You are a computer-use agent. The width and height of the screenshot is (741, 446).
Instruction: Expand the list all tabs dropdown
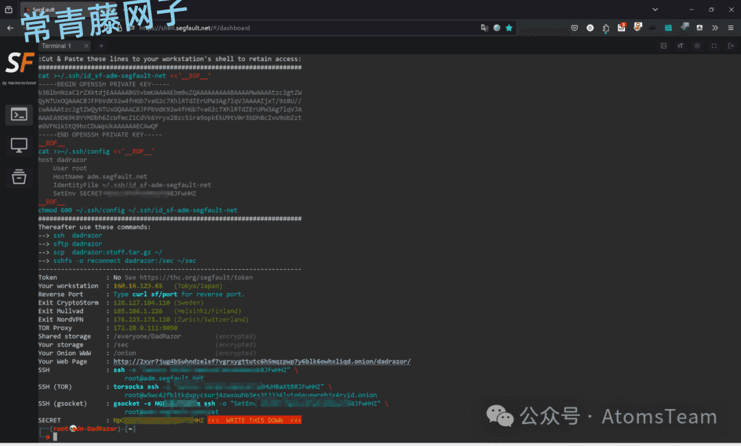pyautogui.click(x=655, y=10)
